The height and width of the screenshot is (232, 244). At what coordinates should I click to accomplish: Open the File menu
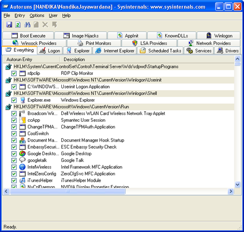(x=7, y=15)
